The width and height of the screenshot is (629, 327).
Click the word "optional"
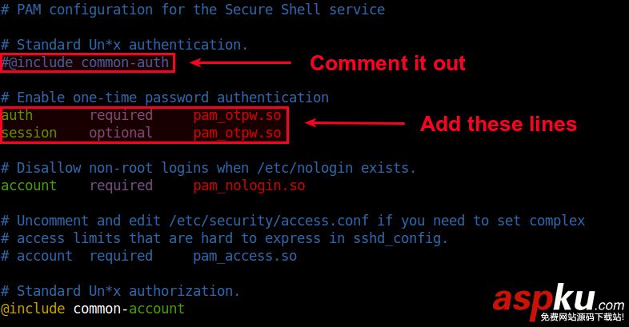(x=121, y=133)
